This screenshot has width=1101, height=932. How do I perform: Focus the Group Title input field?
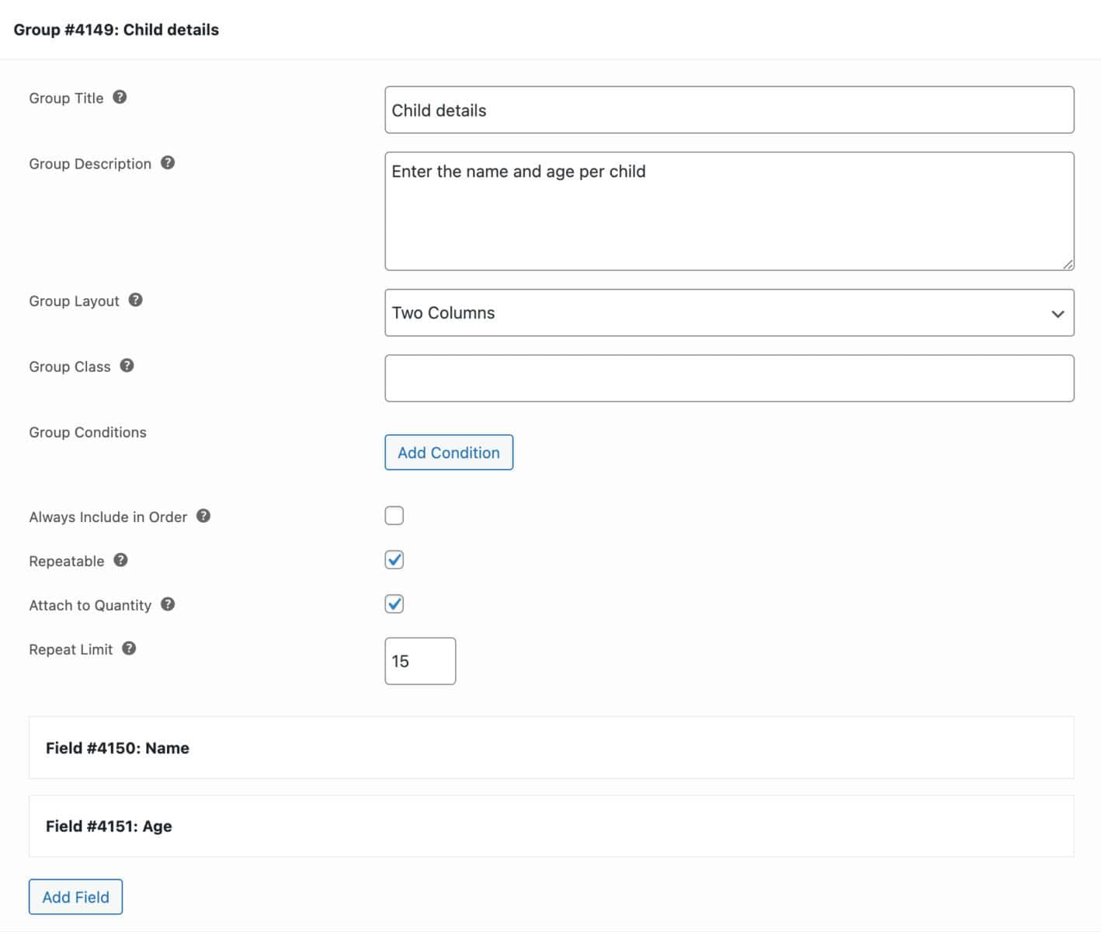point(729,110)
